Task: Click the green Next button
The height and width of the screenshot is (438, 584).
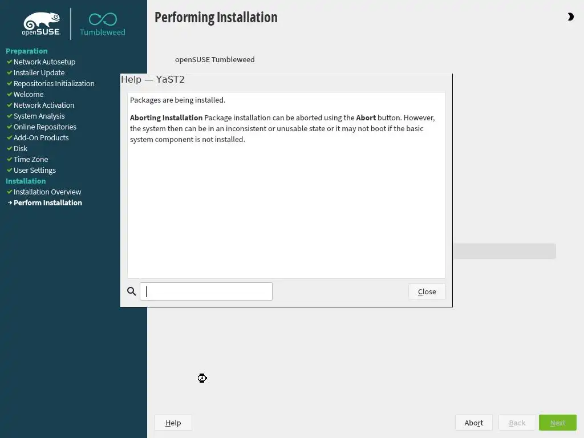Action: [x=558, y=423]
